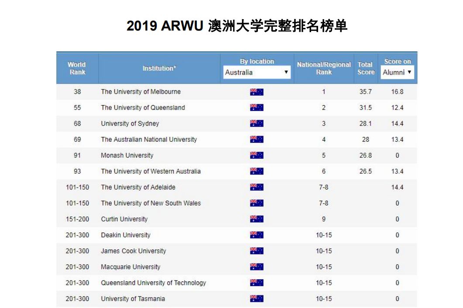This screenshot has width=463, height=308.
Task: Open the Alumni score dropdown
Action: 397,72
